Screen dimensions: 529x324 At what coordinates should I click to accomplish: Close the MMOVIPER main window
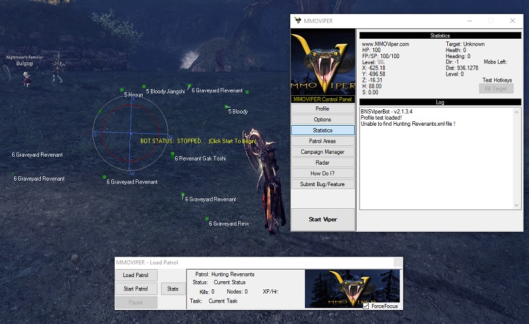coord(512,21)
